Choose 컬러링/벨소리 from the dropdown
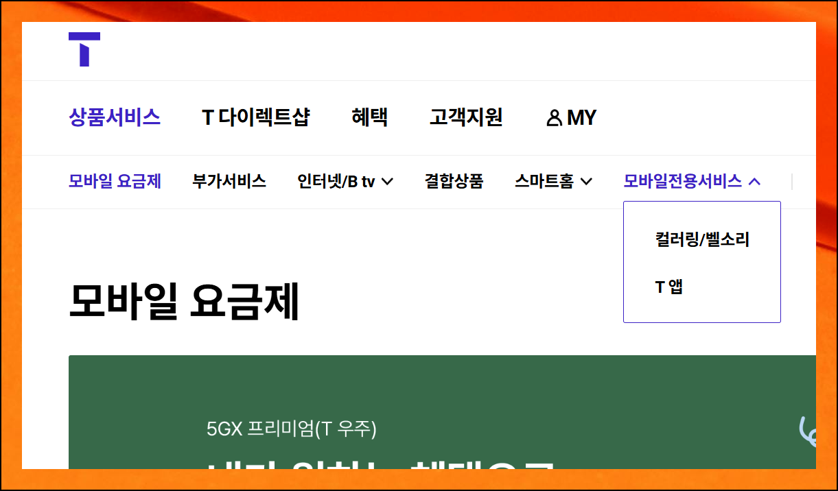The width and height of the screenshot is (838, 491). (702, 240)
